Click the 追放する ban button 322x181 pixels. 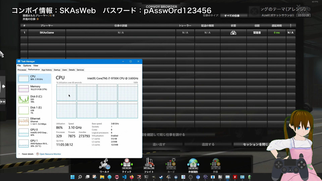208,144
